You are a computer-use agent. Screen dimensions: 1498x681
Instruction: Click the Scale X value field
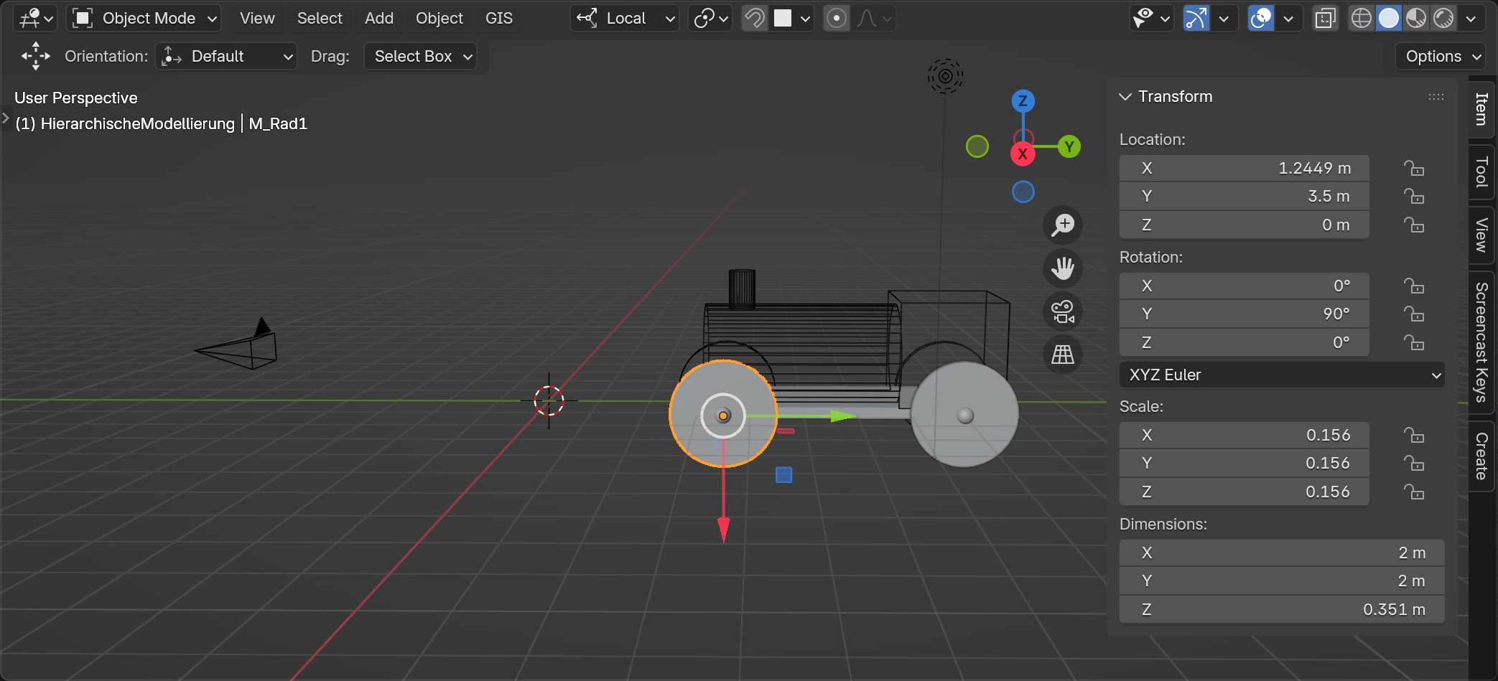click(1244, 436)
